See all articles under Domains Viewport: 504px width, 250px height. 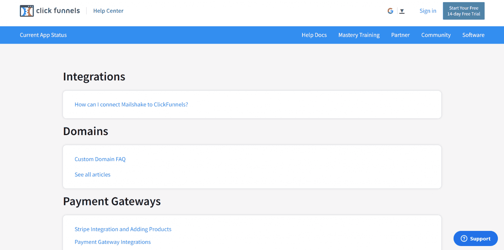click(x=93, y=174)
